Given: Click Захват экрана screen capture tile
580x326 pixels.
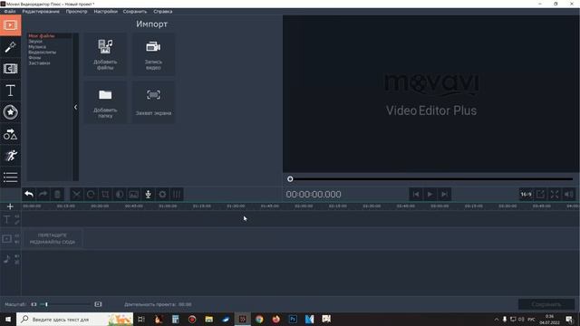Looking at the screenshot, I should click(153, 102).
